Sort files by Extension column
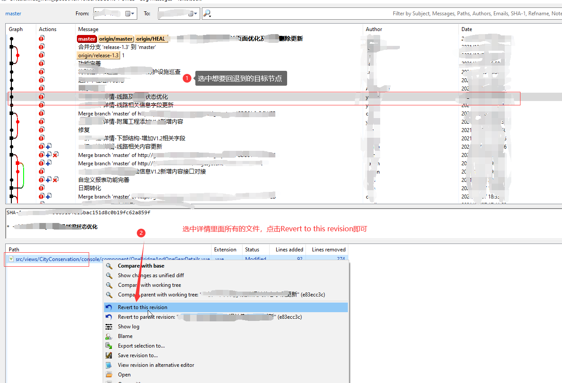The height and width of the screenshot is (383, 562). point(225,250)
